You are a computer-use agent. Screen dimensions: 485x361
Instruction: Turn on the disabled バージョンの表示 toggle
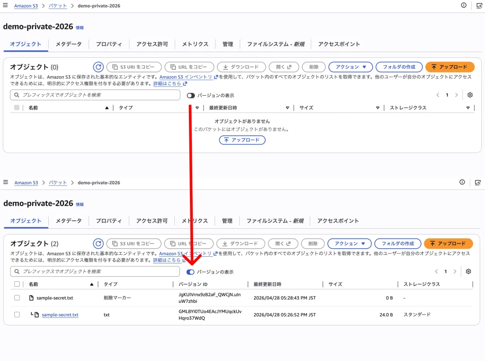(191, 95)
